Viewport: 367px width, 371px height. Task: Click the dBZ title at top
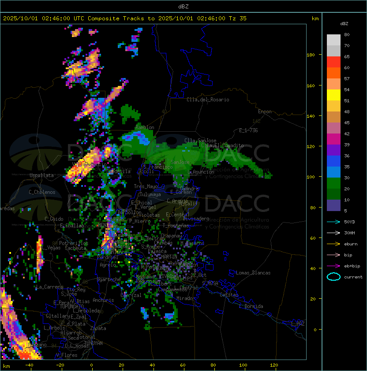pyautogui.click(x=183, y=6)
